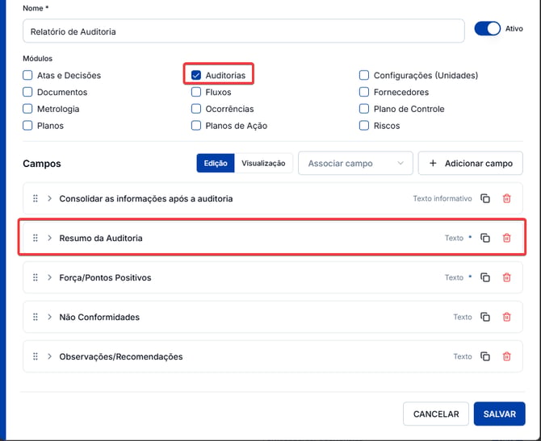Check the Fluxos module

pyautogui.click(x=196, y=92)
